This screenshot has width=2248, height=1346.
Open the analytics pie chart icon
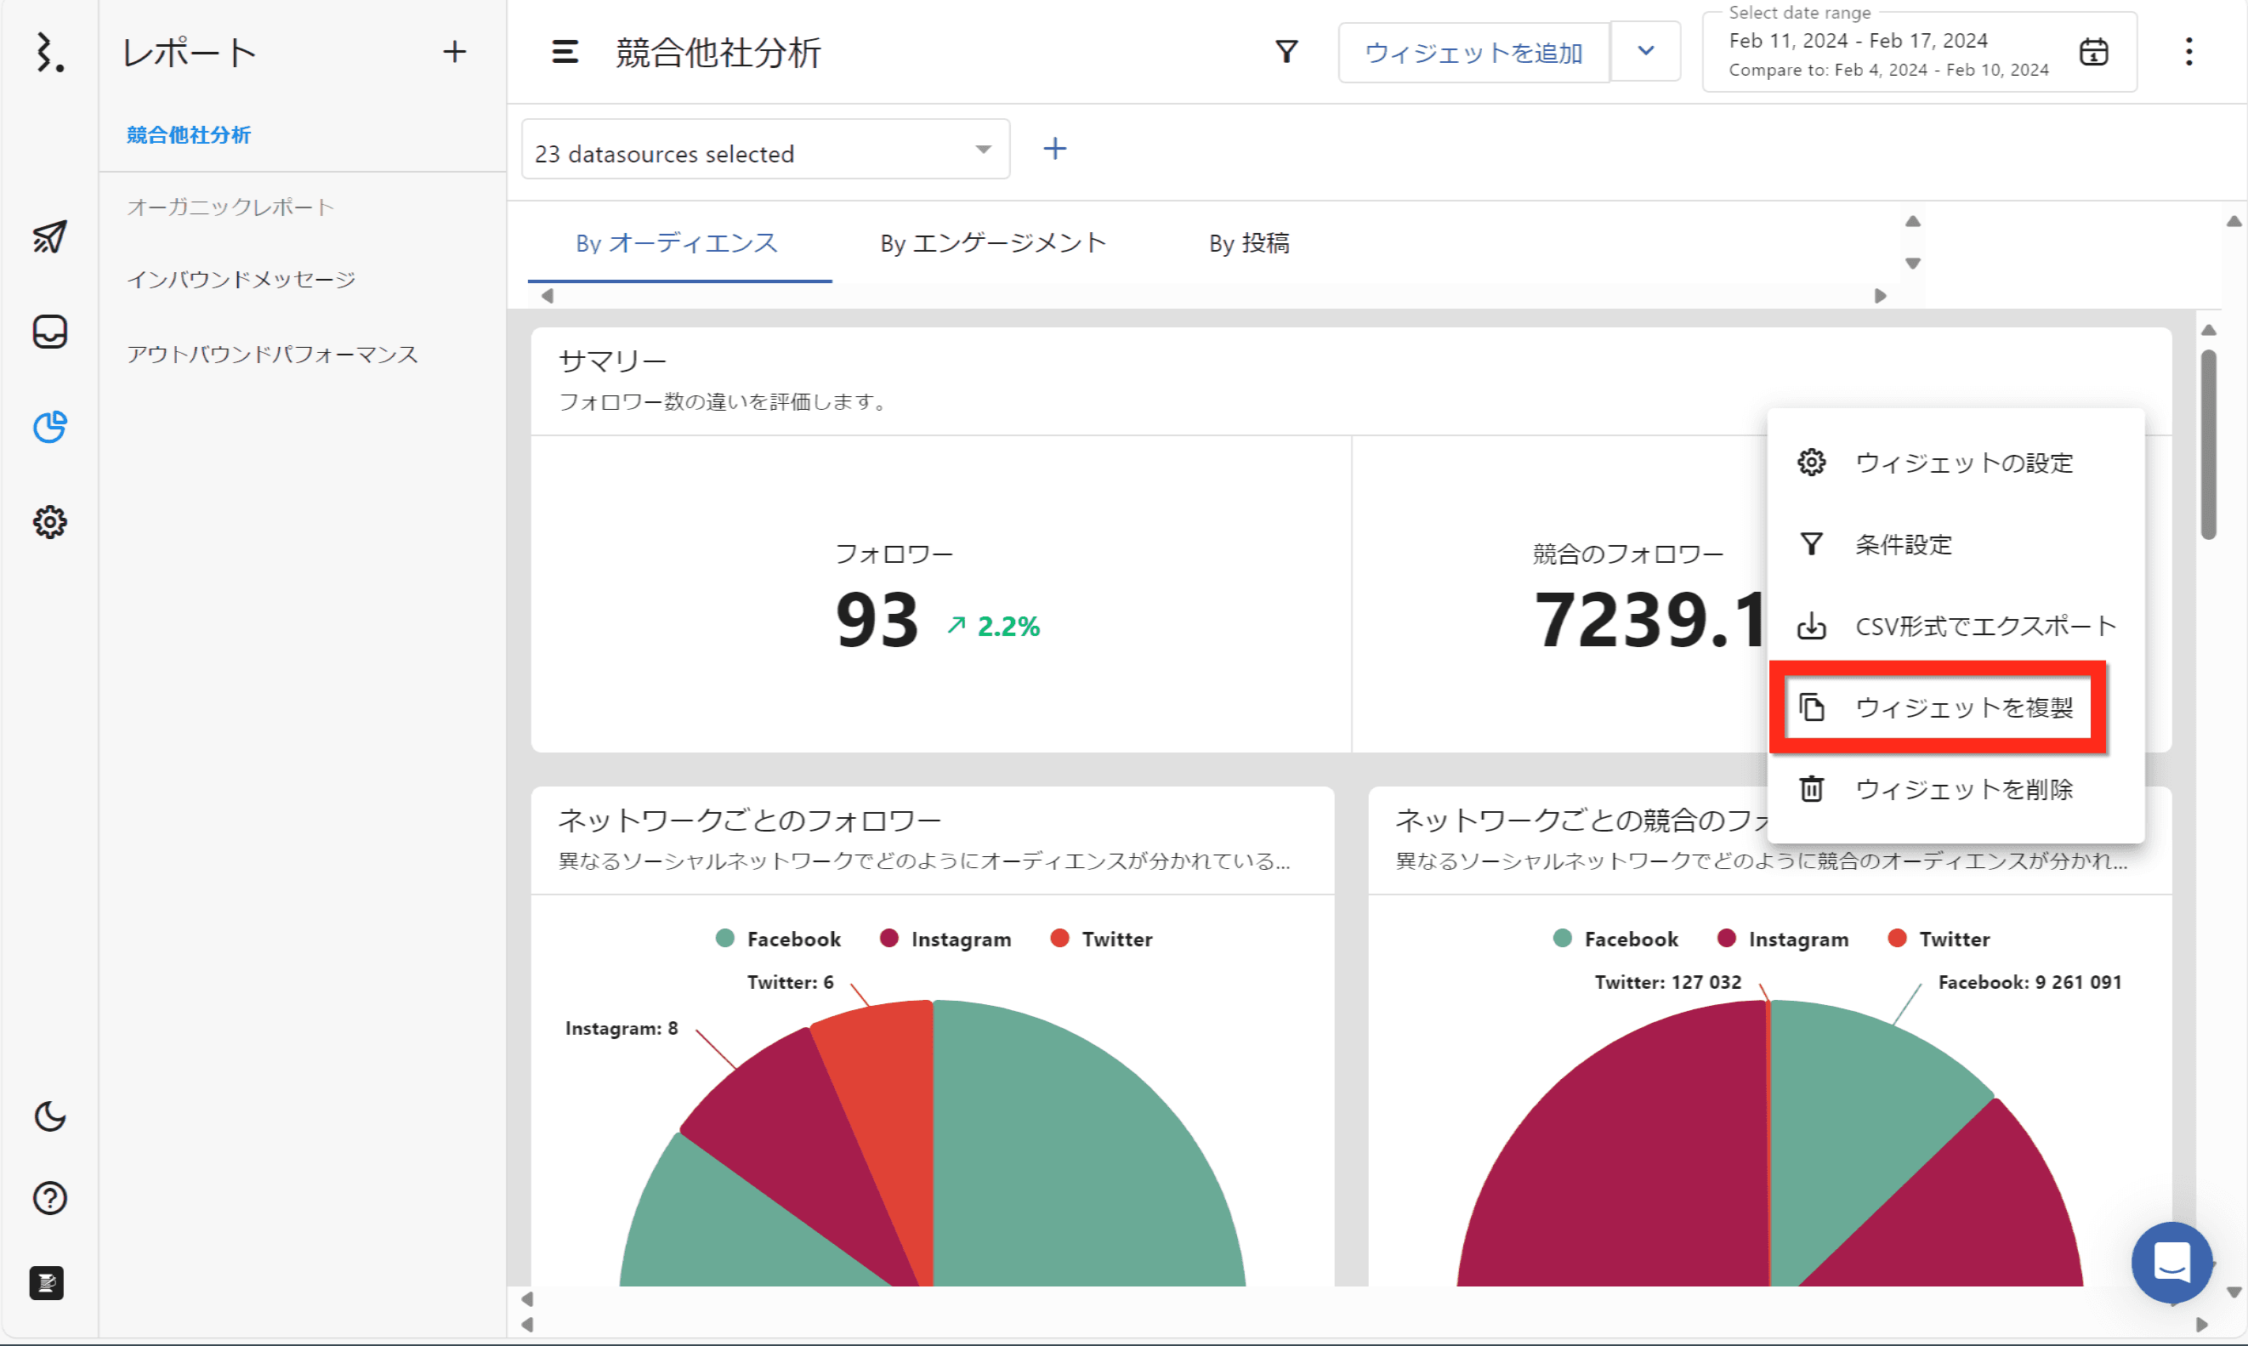point(49,427)
